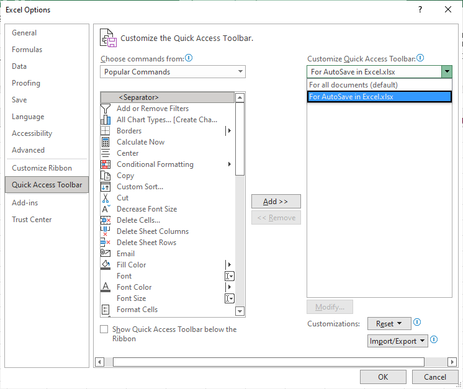Screen dimensions: 463x389
Task: Select the Quick Access Toolbar category
Action: coord(47,185)
